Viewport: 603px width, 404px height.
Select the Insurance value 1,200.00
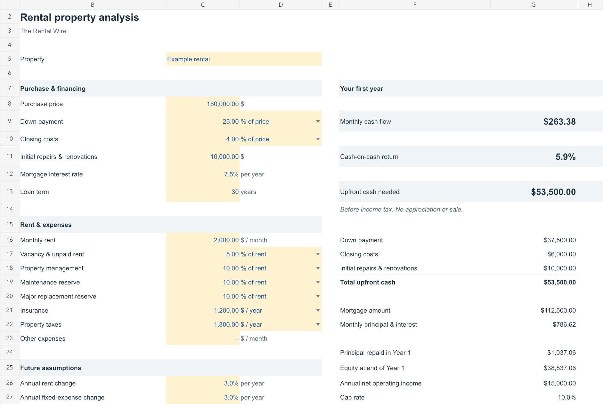click(x=203, y=310)
